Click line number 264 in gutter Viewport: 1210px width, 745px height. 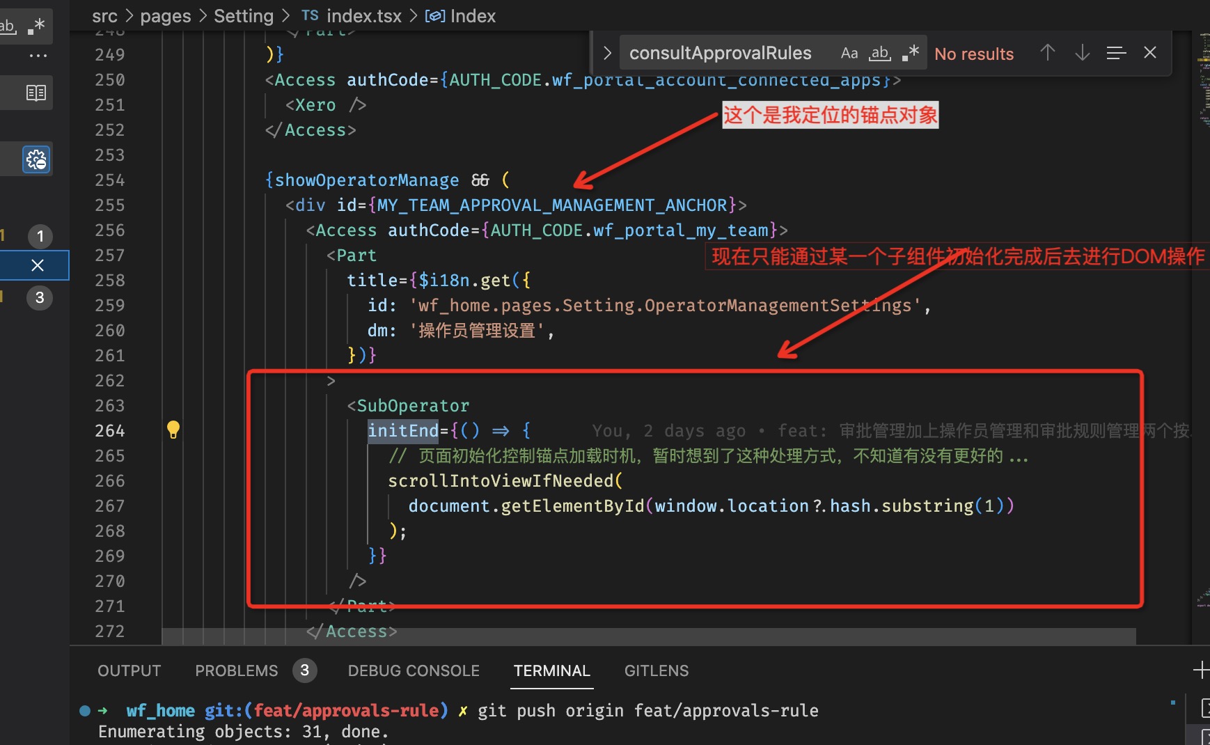tap(110, 431)
